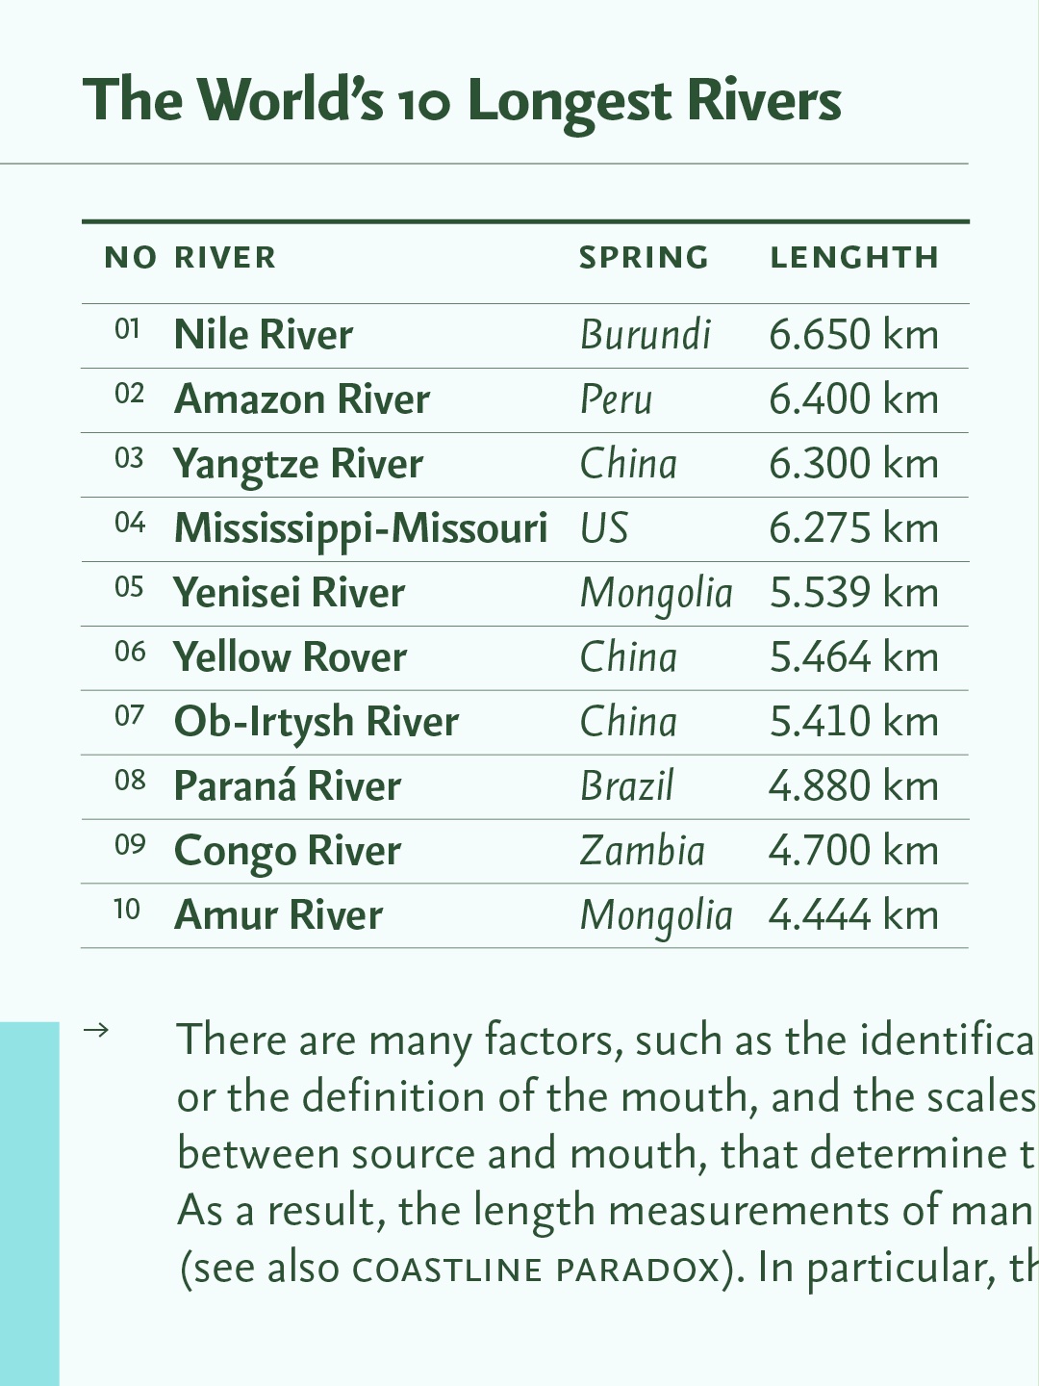The image size is (1039, 1386).
Task: Click the LENGHTH column header
Action: [x=854, y=258]
